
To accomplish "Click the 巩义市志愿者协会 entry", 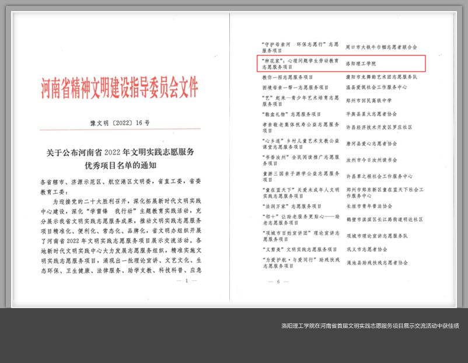I will tap(367, 249).
